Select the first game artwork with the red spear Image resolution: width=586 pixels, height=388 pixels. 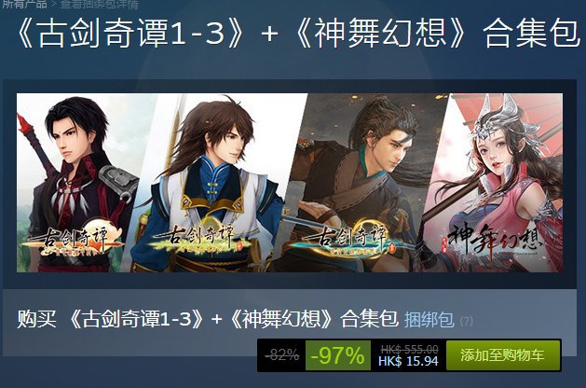pos(80,183)
